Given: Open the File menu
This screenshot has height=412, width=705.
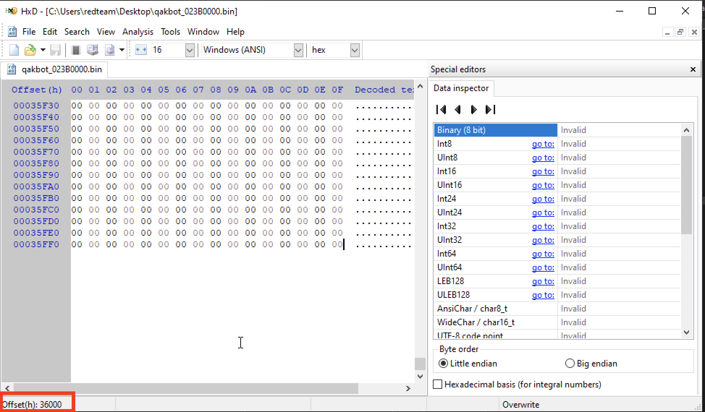Looking at the screenshot, I should pos(29,32).
